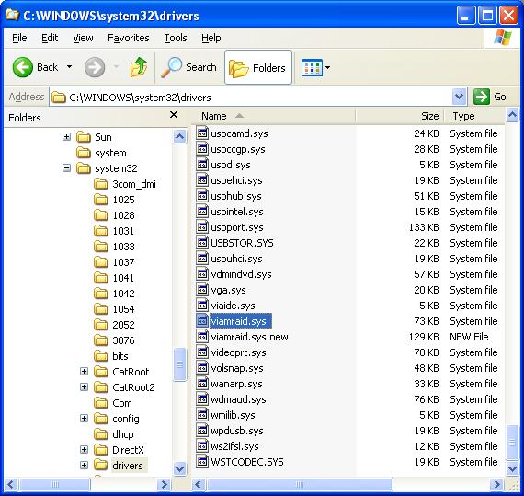524x496 pixels.
Task: Click the green Back arrow icon
Action: (x=22, y=67)
